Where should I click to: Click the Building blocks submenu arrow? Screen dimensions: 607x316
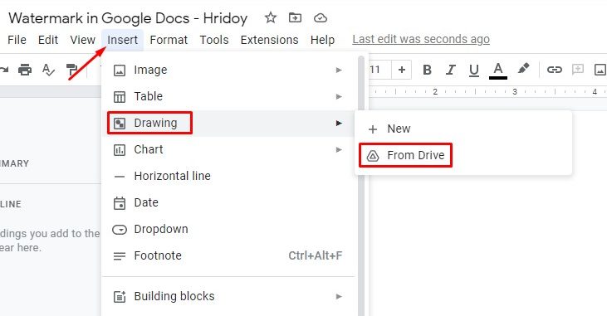tap(339, 296)
